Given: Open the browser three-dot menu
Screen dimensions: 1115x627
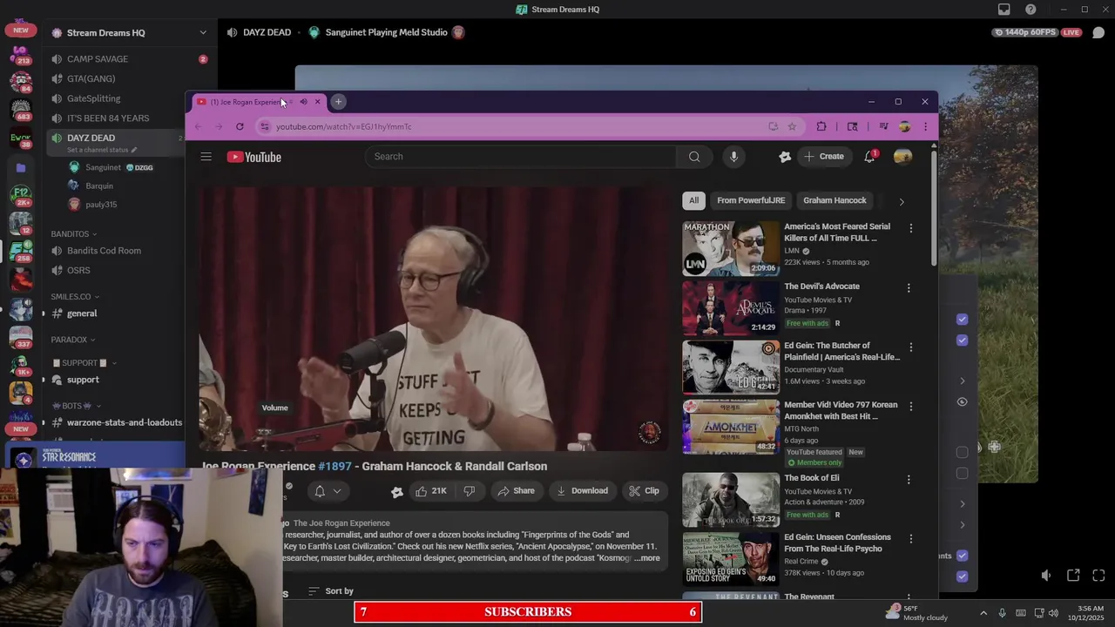Looking at the screenshot, I should coord(925,126).
